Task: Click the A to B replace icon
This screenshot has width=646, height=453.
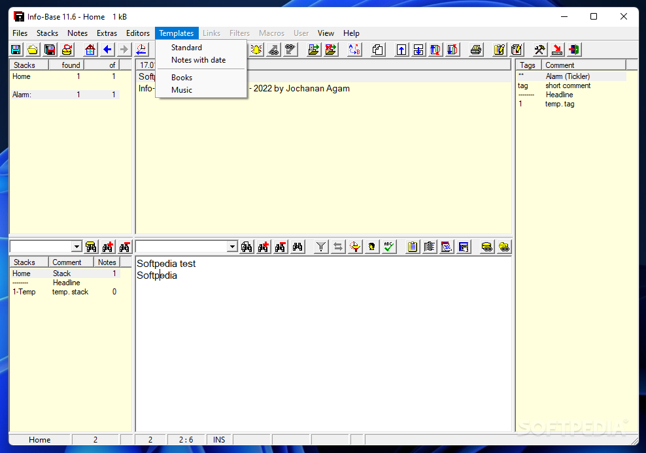Action: (354, 50)
